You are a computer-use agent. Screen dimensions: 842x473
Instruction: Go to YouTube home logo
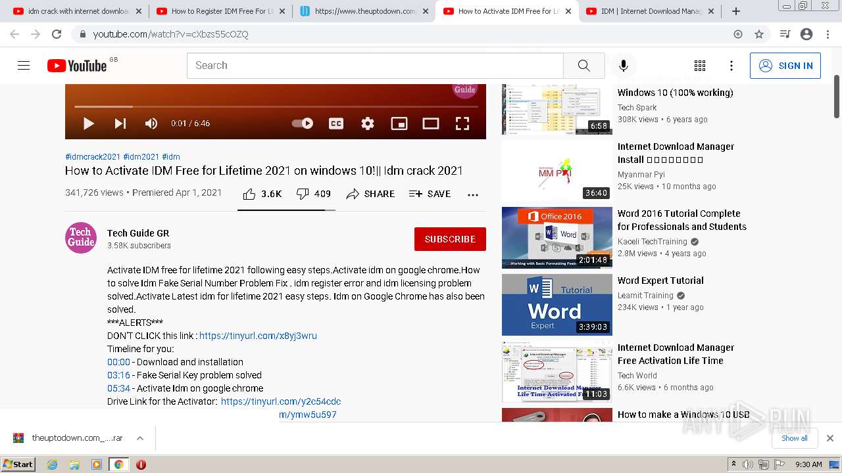(77, 66)
